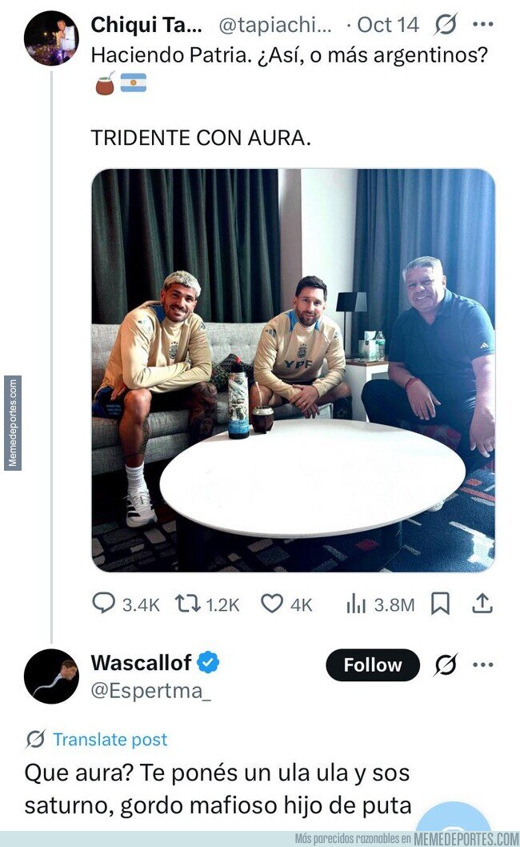Click Translate post link
Image resolution: width=520 pixels, height=847 pixels.
[110, 739]
